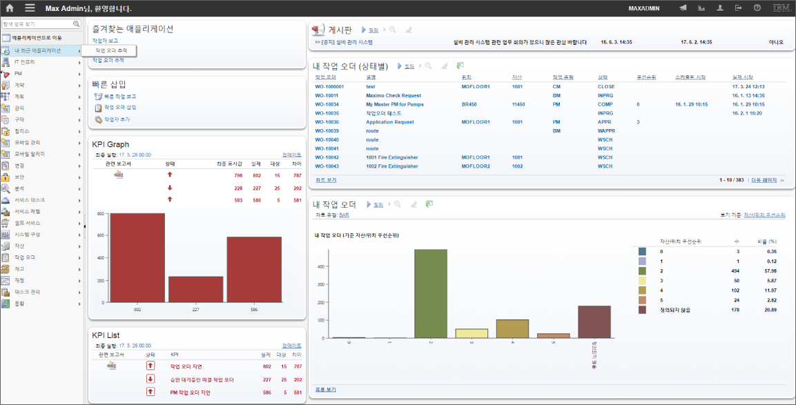Click search icon in 게시판 portlet

click(392, 30)
